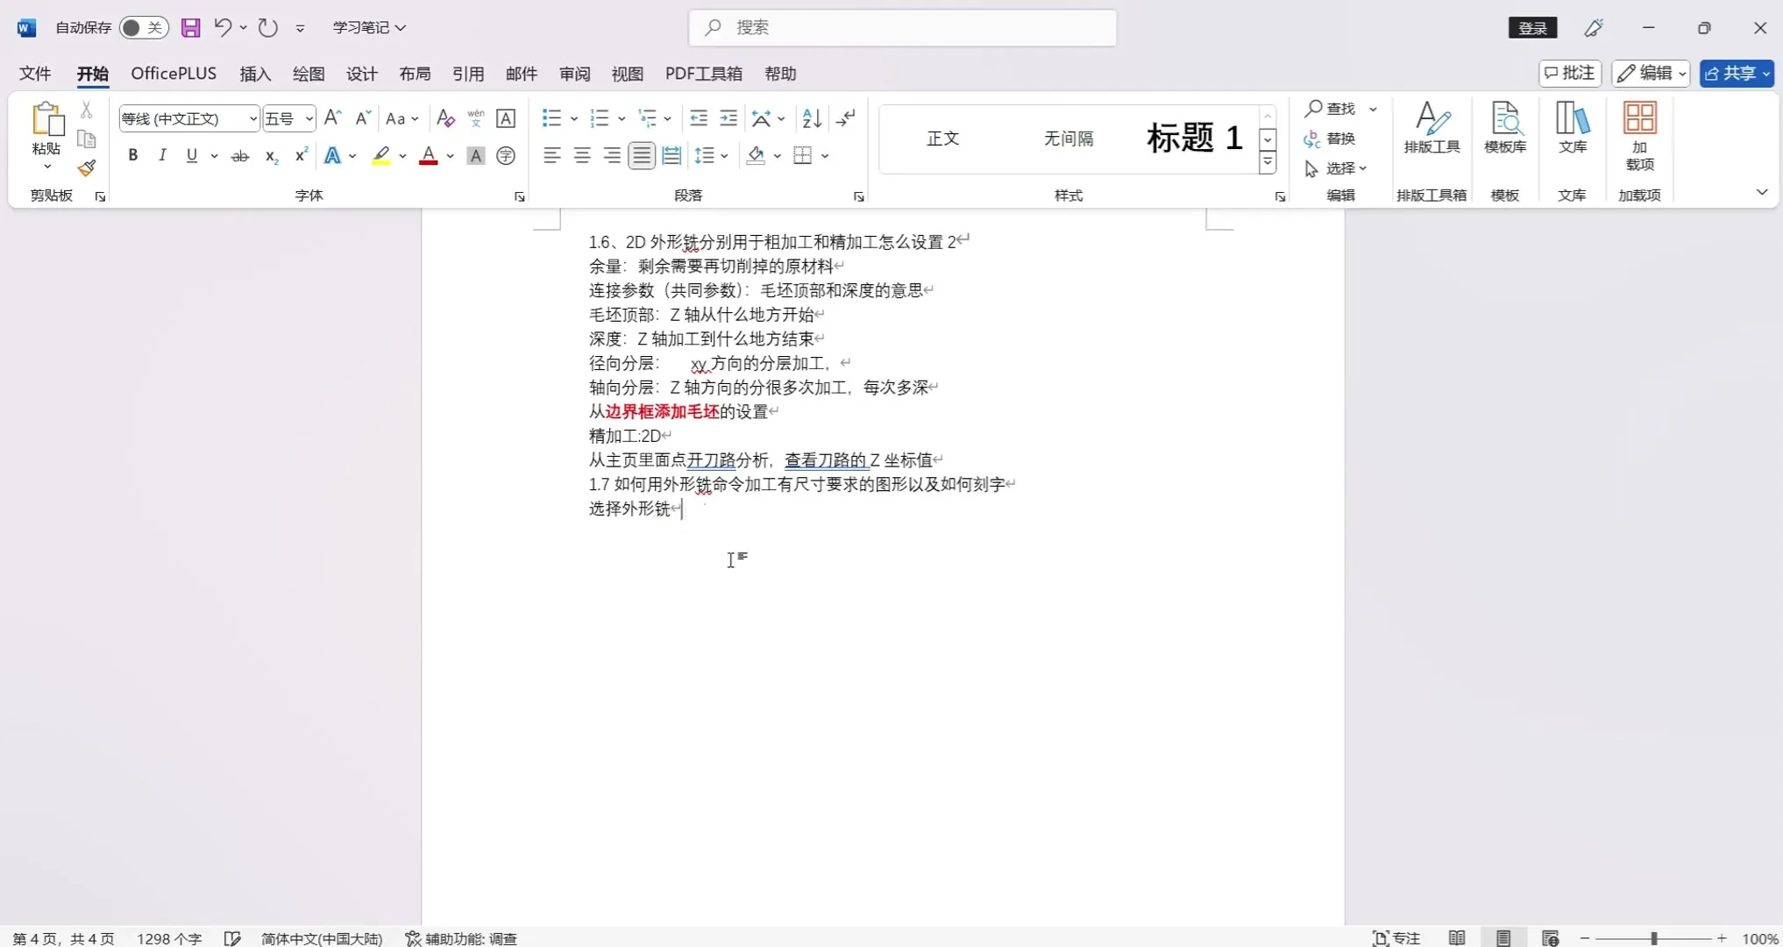Click the 加载项 (Add-ins) icon

point(1639,136)
